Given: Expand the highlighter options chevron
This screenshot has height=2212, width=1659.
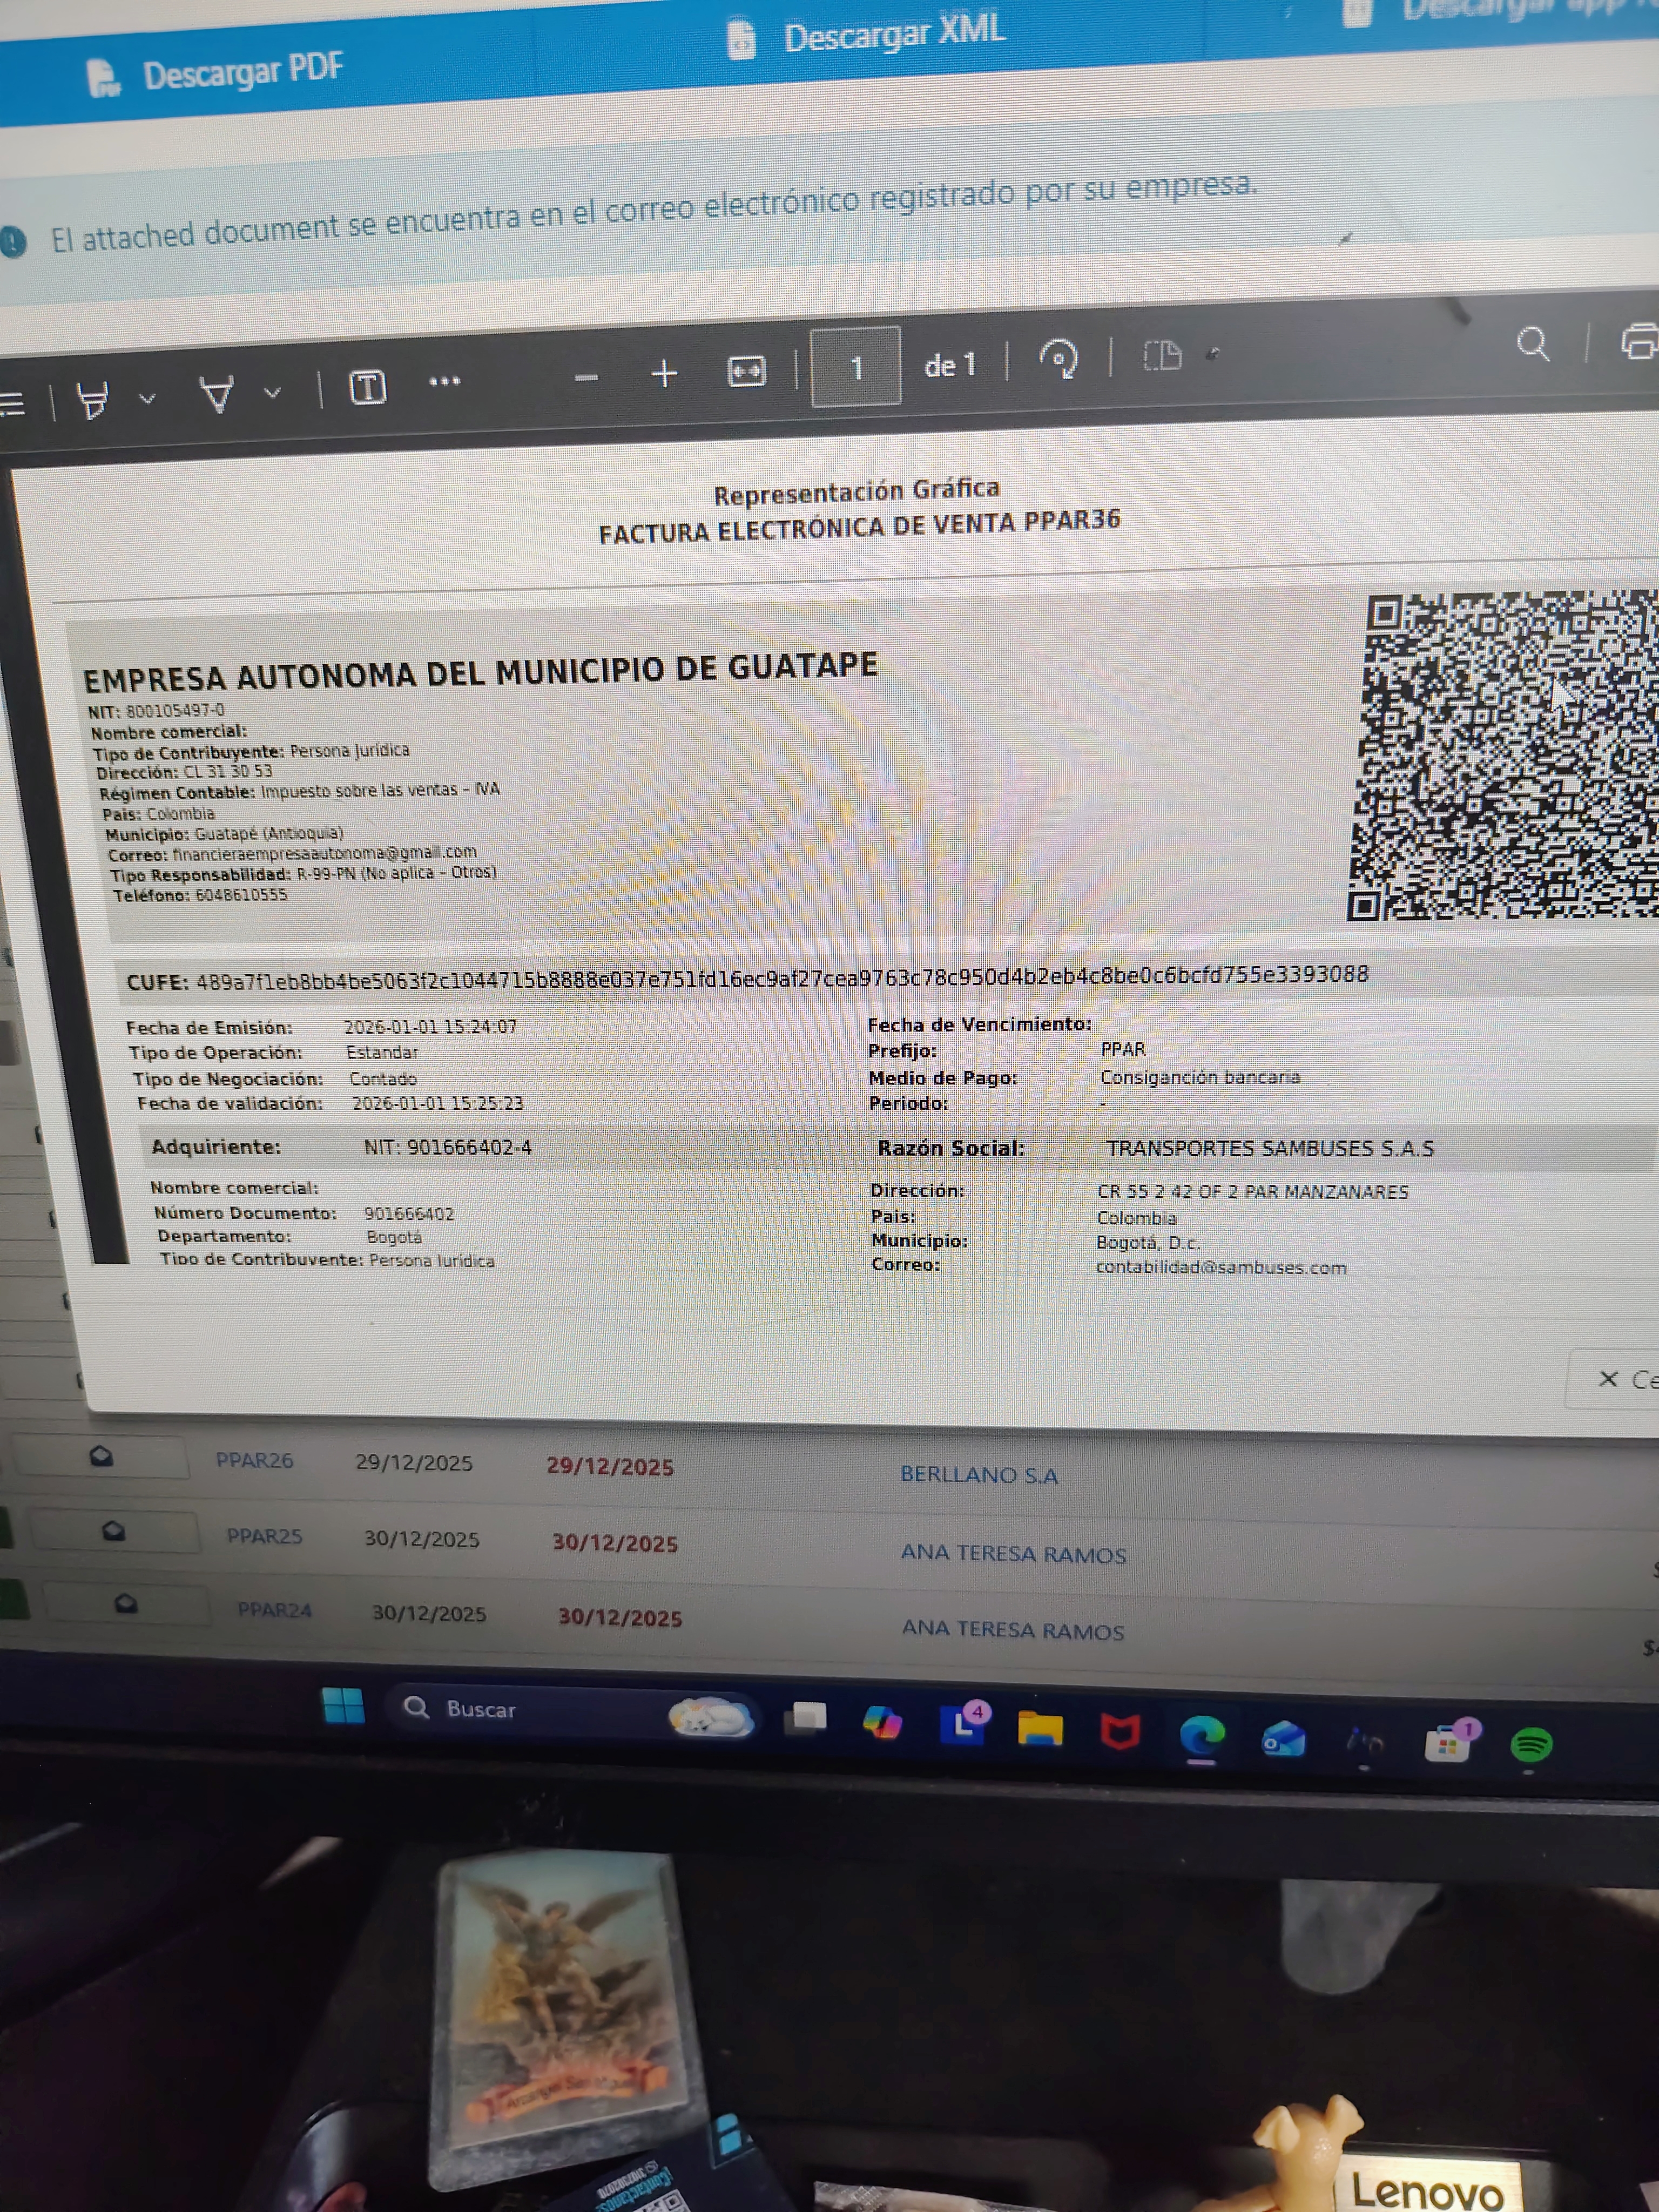Looking at the screenshot, I should tap(147, 398).
